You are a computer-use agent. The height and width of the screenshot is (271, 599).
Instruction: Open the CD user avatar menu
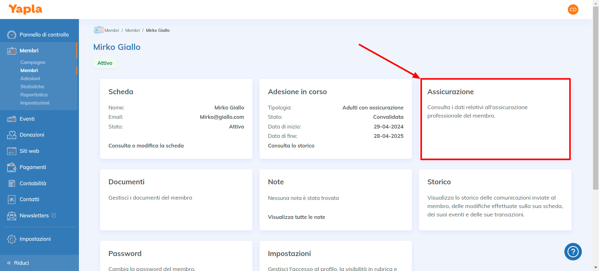[x=573, y=10]
